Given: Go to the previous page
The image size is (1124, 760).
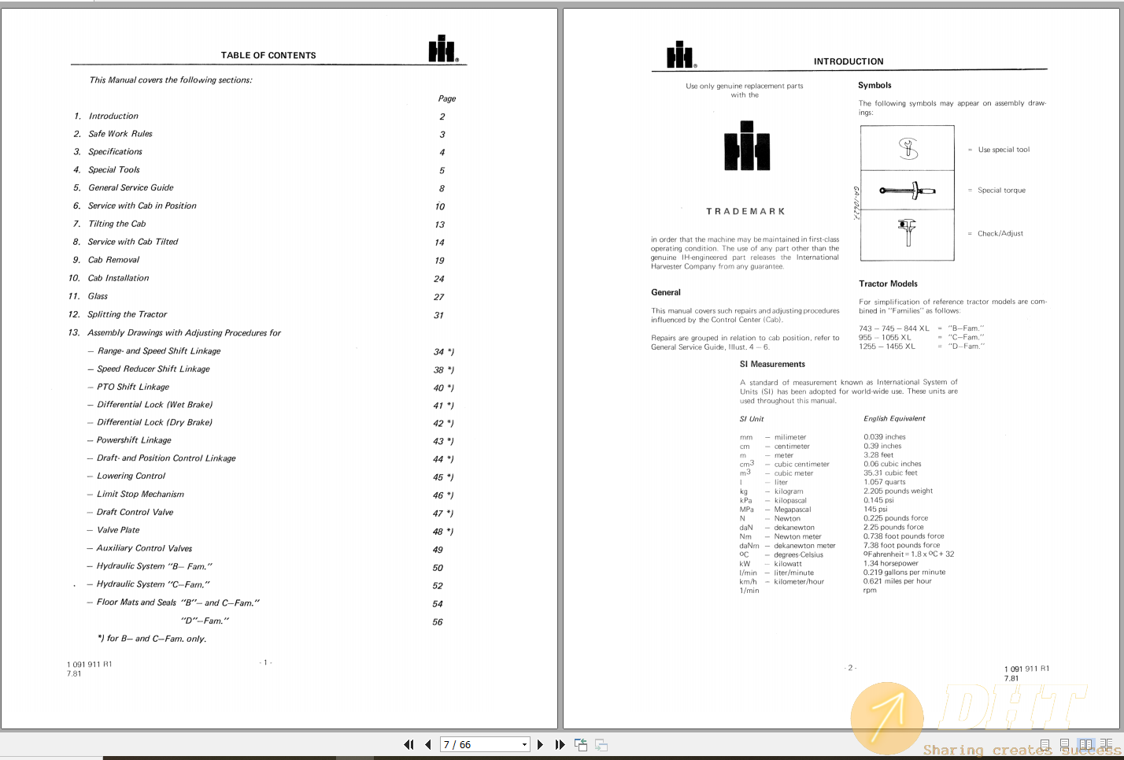Looking at the screenshot, I should point(427,744).
